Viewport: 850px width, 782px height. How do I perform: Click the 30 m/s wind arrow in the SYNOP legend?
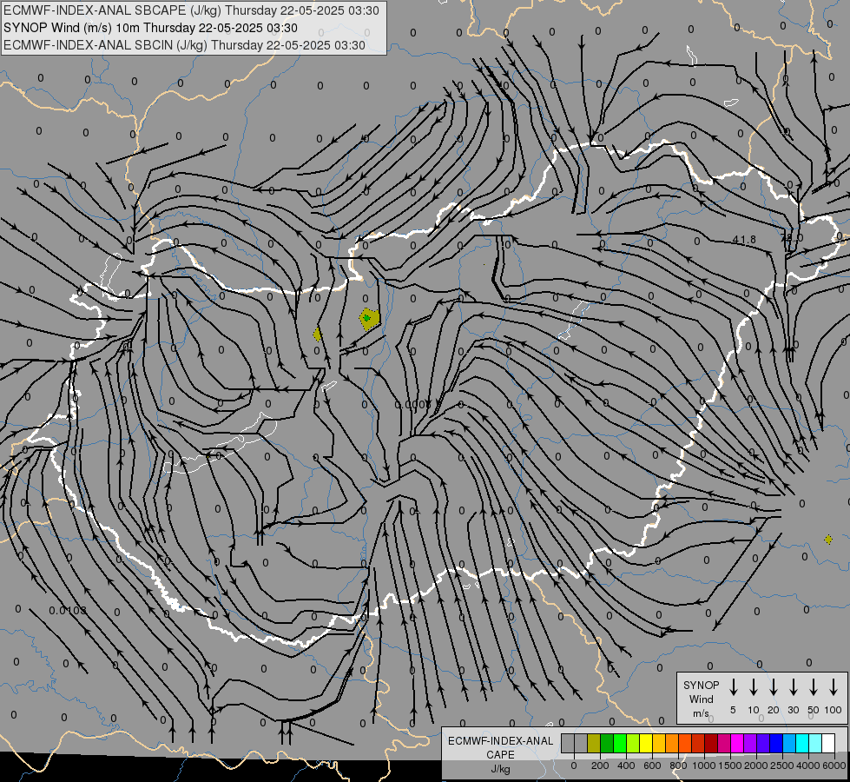click(793, 686)
